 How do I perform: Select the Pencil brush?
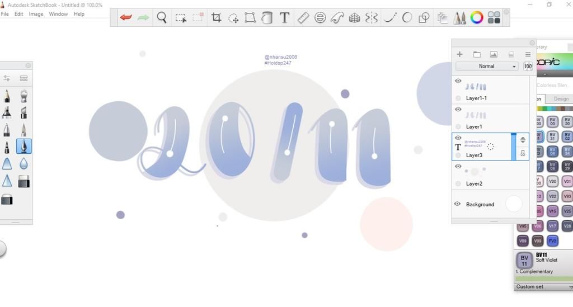(x=7, y=96)
